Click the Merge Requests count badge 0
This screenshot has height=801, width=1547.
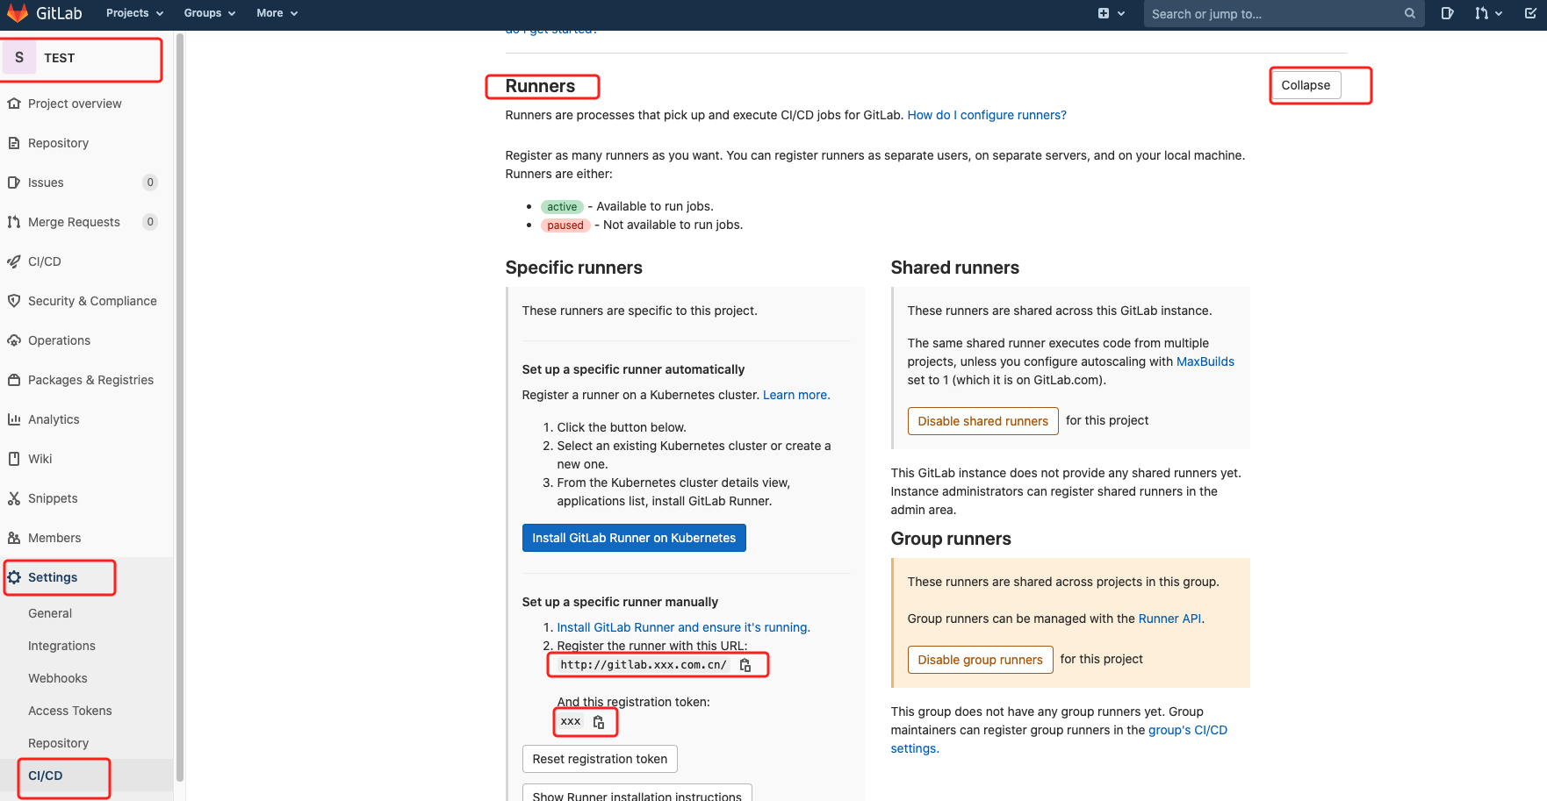150,222
